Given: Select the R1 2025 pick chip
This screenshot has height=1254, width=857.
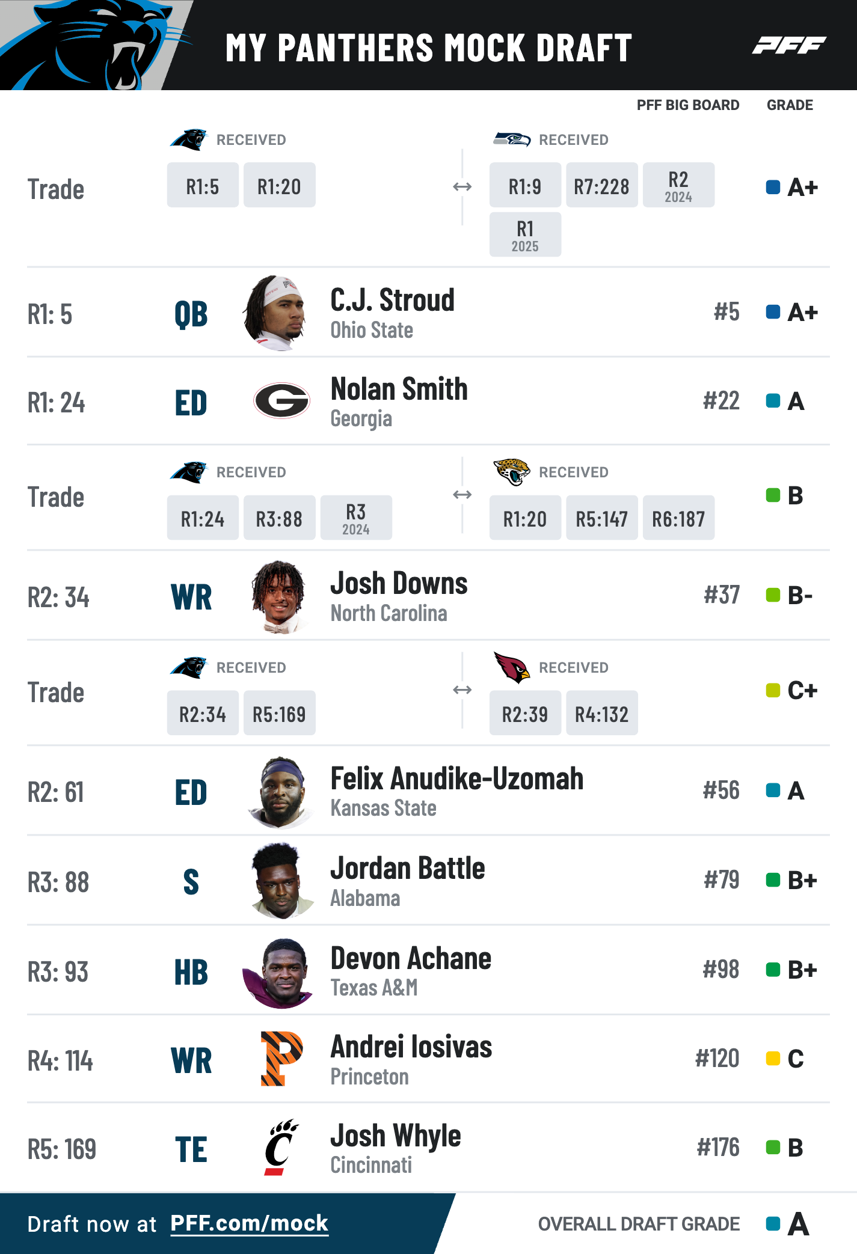Looking at the screenshot, I should (525, 234).
